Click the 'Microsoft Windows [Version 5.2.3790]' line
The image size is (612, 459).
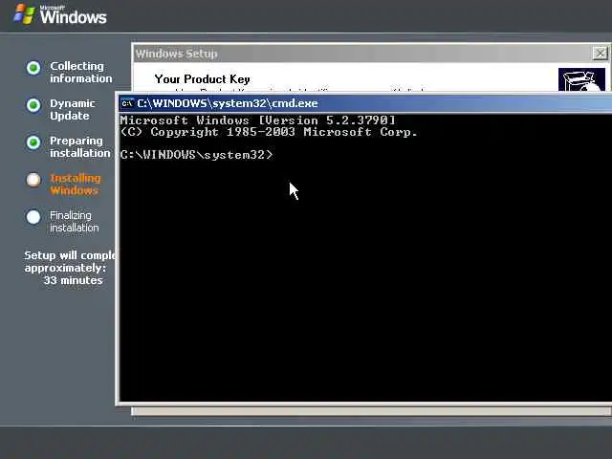257,120
